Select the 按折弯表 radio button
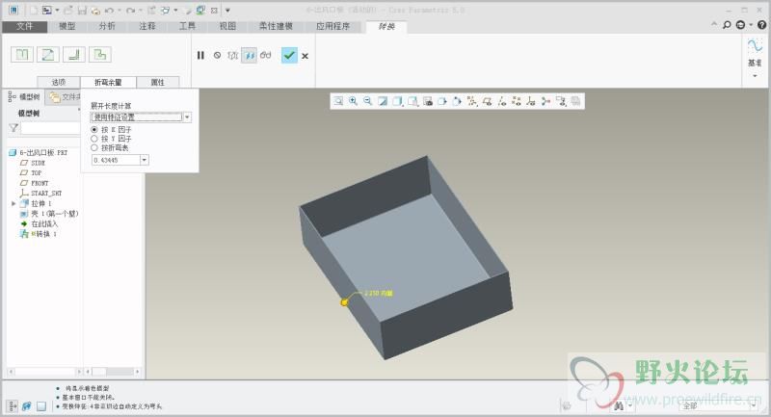This screenshot has width=771, height=417. pyautogui.click(x=94, y=148)
